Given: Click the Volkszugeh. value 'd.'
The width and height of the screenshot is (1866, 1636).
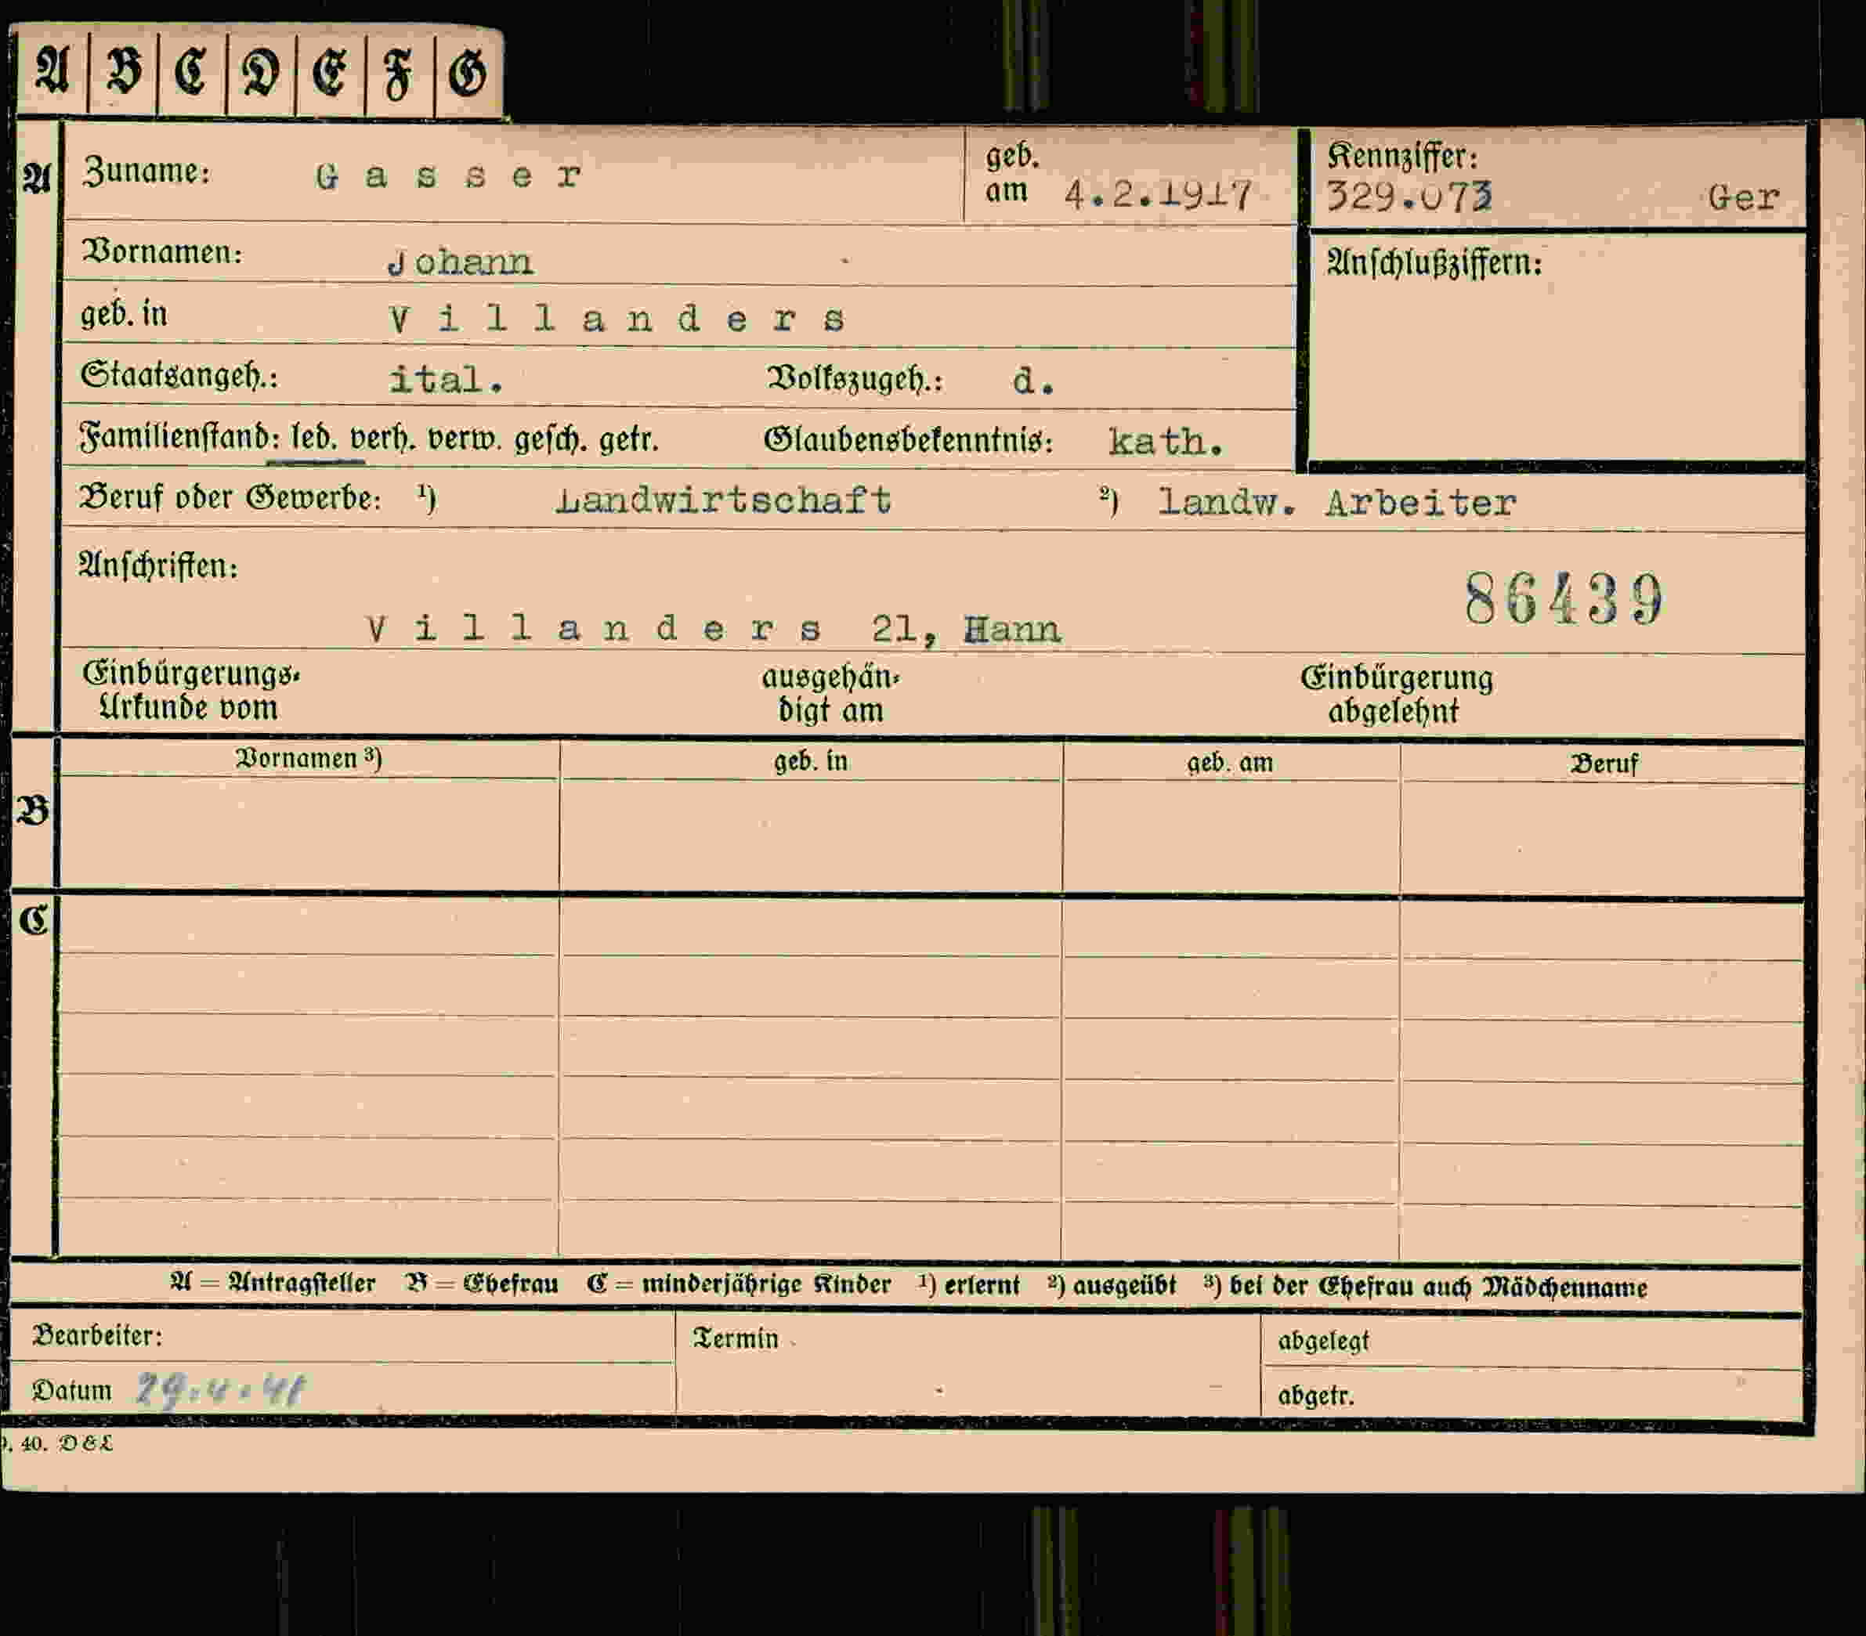Looking at the screenshot, I should [1033, 381].
